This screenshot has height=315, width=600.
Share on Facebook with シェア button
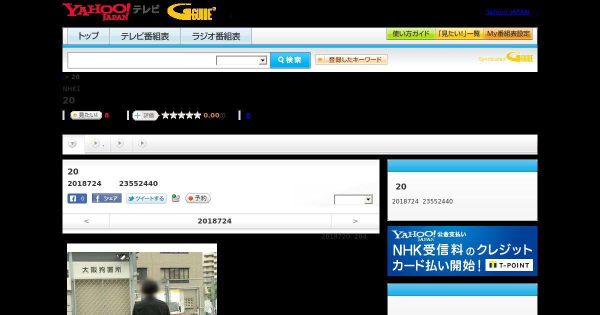[x=106, y=198]
